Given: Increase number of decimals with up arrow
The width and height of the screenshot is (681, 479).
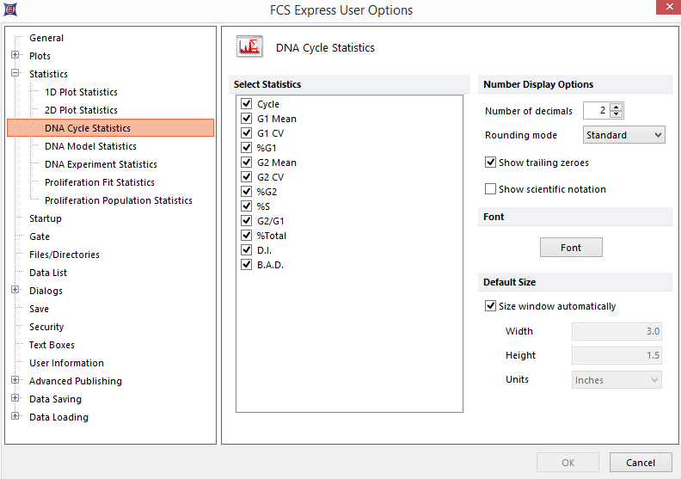Looking at the screenshot, I should 617,107.
